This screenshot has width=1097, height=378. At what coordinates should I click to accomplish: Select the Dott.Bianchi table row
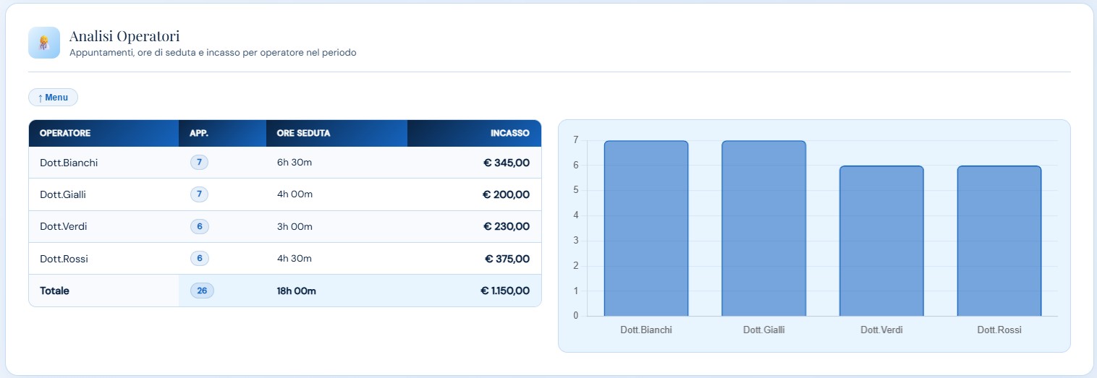[284, 163]
